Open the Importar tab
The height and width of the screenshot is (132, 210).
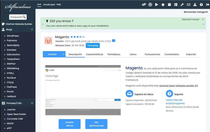pyautogui.click(x=191, y=54)
